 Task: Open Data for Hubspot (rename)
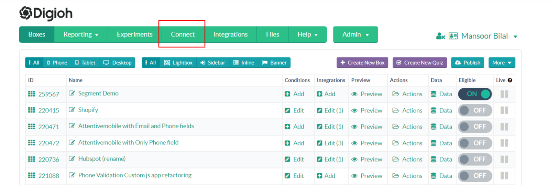tap(441, 159)
